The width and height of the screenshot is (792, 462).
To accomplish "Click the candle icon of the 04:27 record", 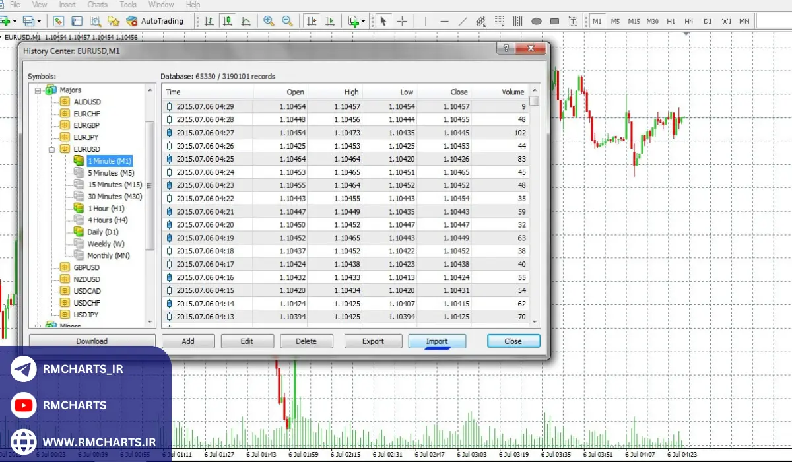I will [170, 133].
